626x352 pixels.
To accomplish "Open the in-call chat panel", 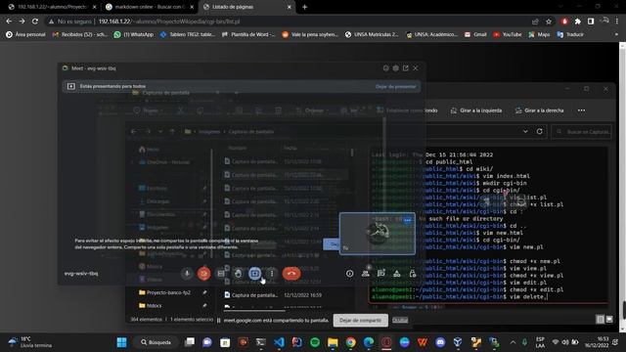I will click(380, 274).
